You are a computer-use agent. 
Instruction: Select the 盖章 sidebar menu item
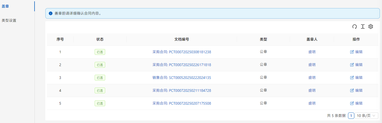(5, 6)
